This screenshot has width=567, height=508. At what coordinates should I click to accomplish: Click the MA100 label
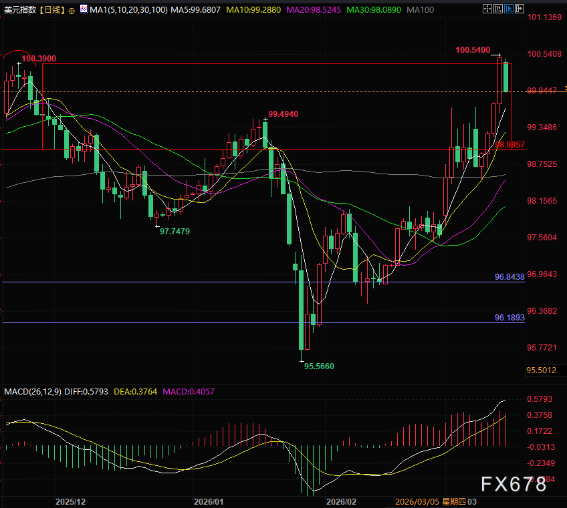pos(420,10)
